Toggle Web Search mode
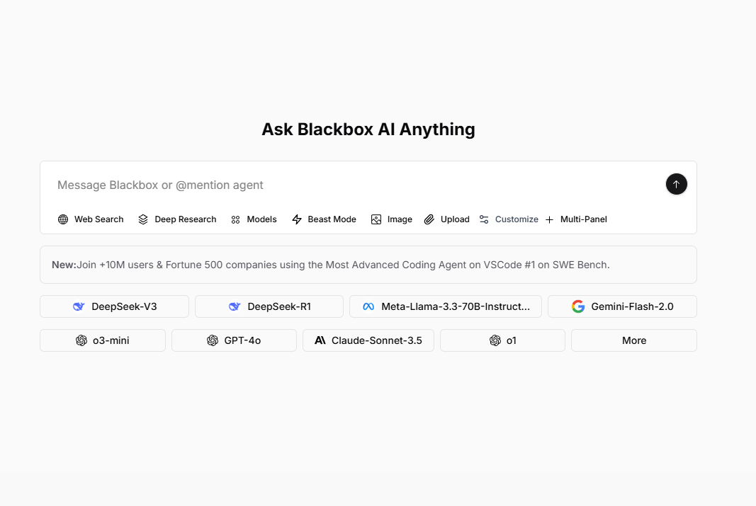 [91, 219]
